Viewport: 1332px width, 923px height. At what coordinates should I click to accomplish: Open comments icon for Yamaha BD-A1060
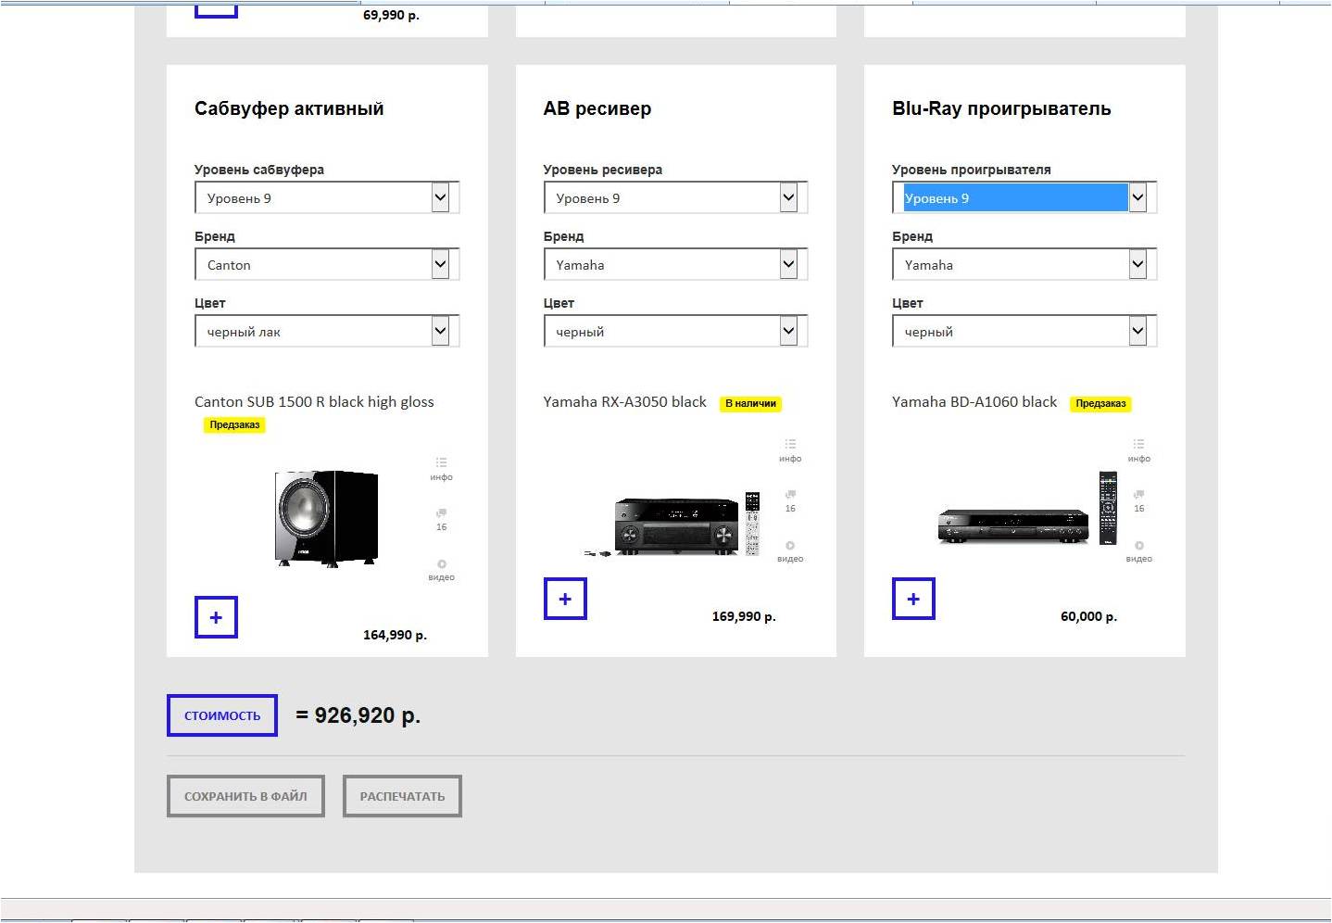point(1138,500)
